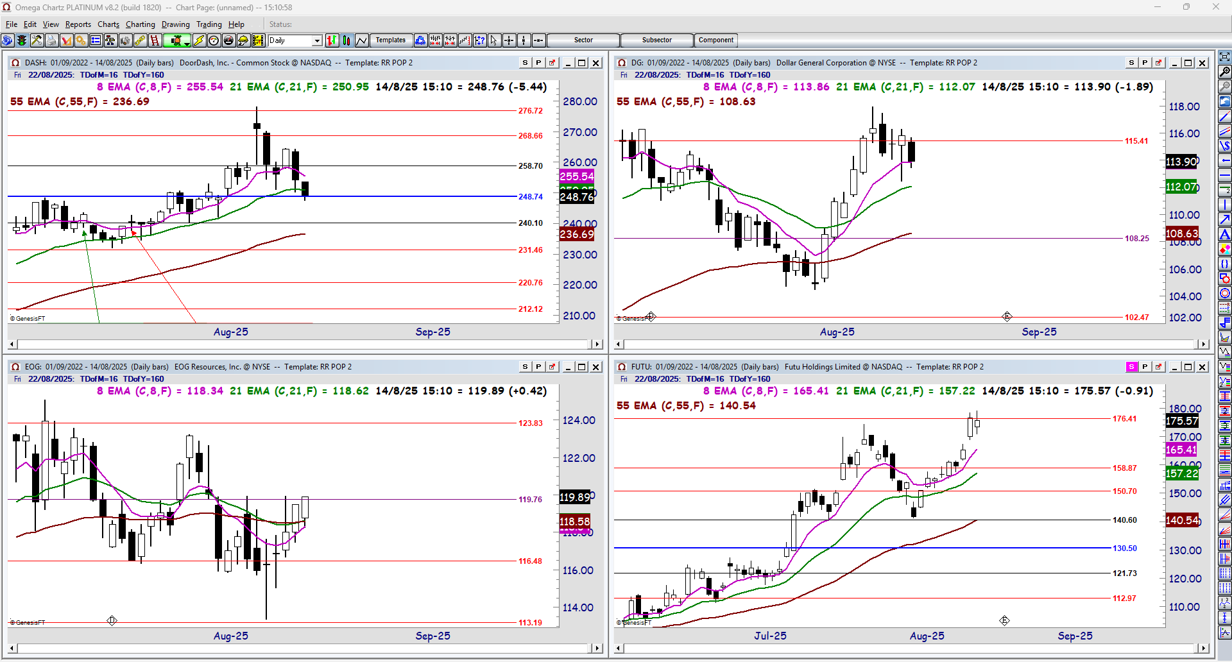Click right scroll arrow of EOG chart

tap(597, 649)
